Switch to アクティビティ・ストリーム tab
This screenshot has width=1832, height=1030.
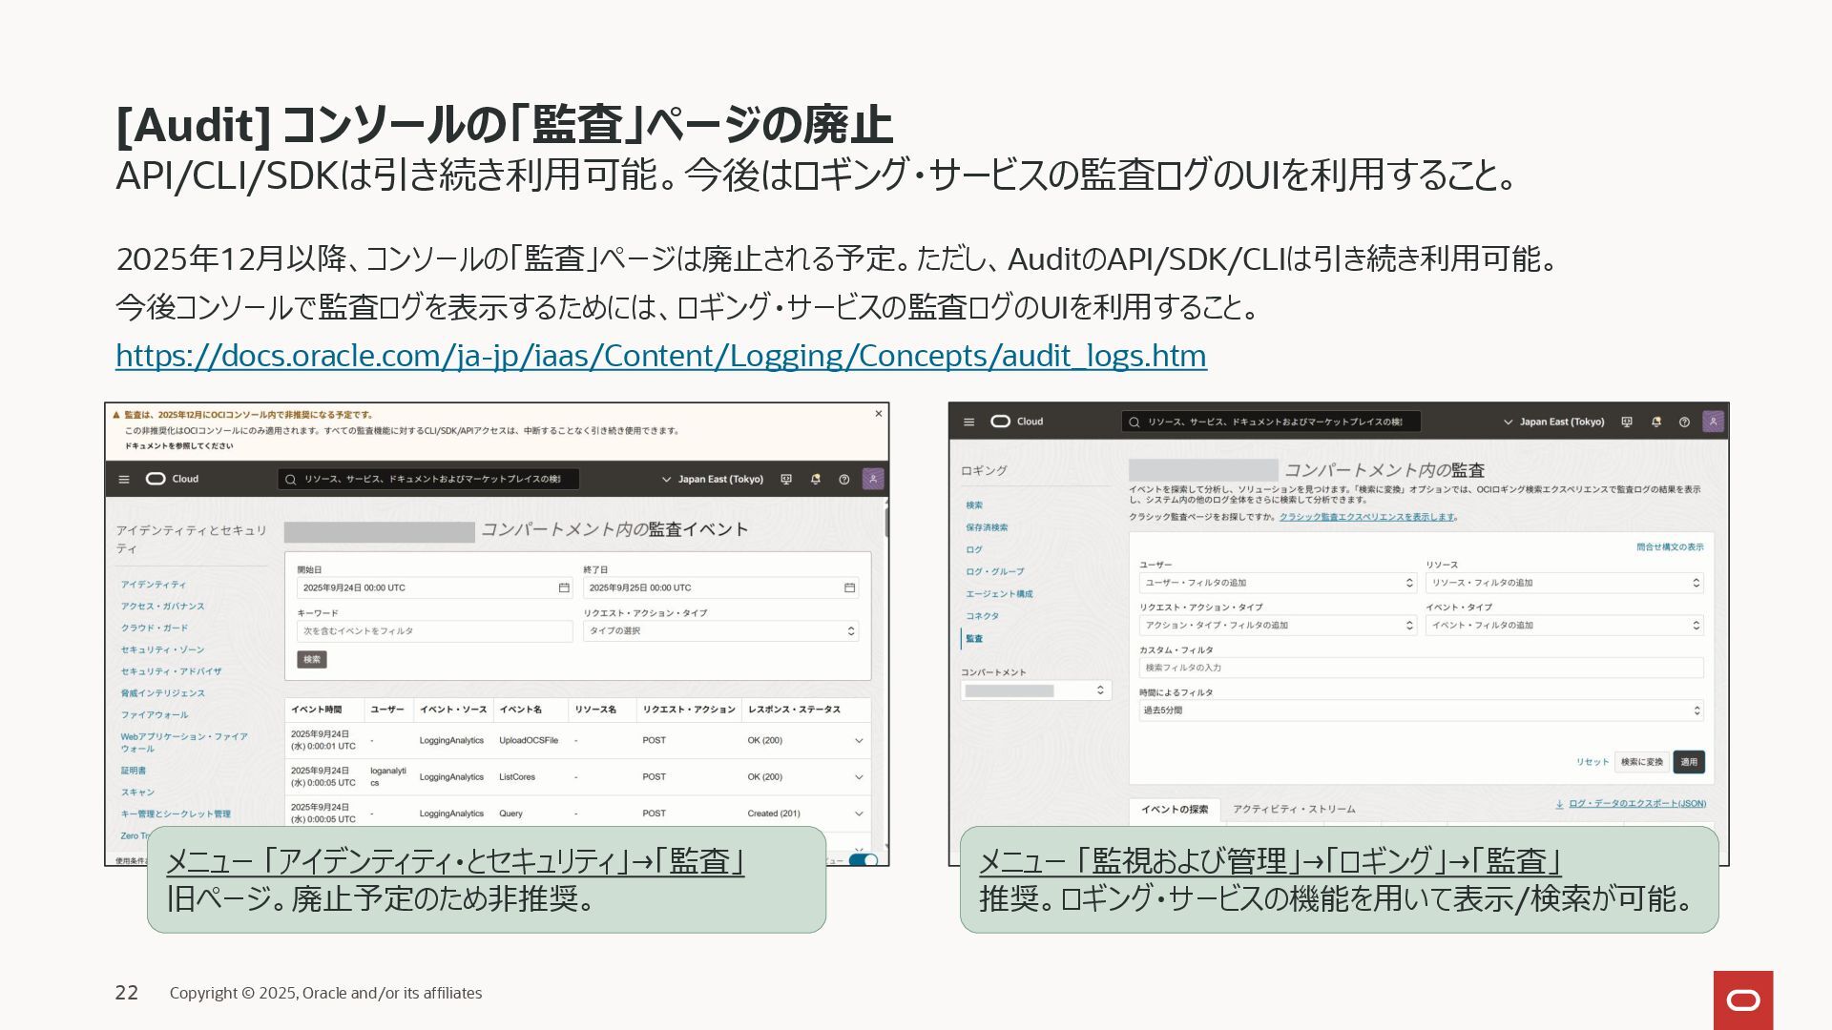coord(1293,809)
